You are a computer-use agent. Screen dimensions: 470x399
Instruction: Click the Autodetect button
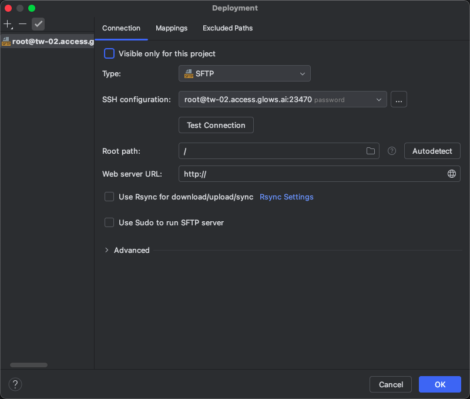[x=432, y=151]
